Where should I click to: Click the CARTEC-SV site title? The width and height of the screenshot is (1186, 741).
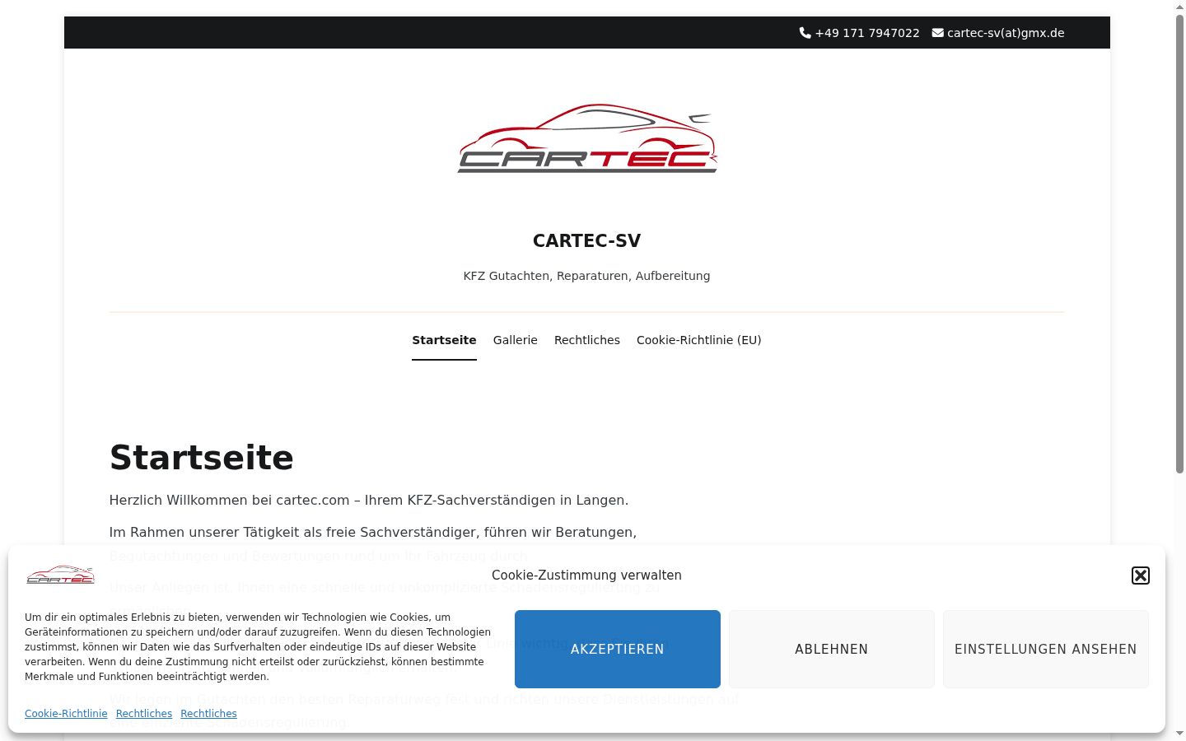[587, 241]
